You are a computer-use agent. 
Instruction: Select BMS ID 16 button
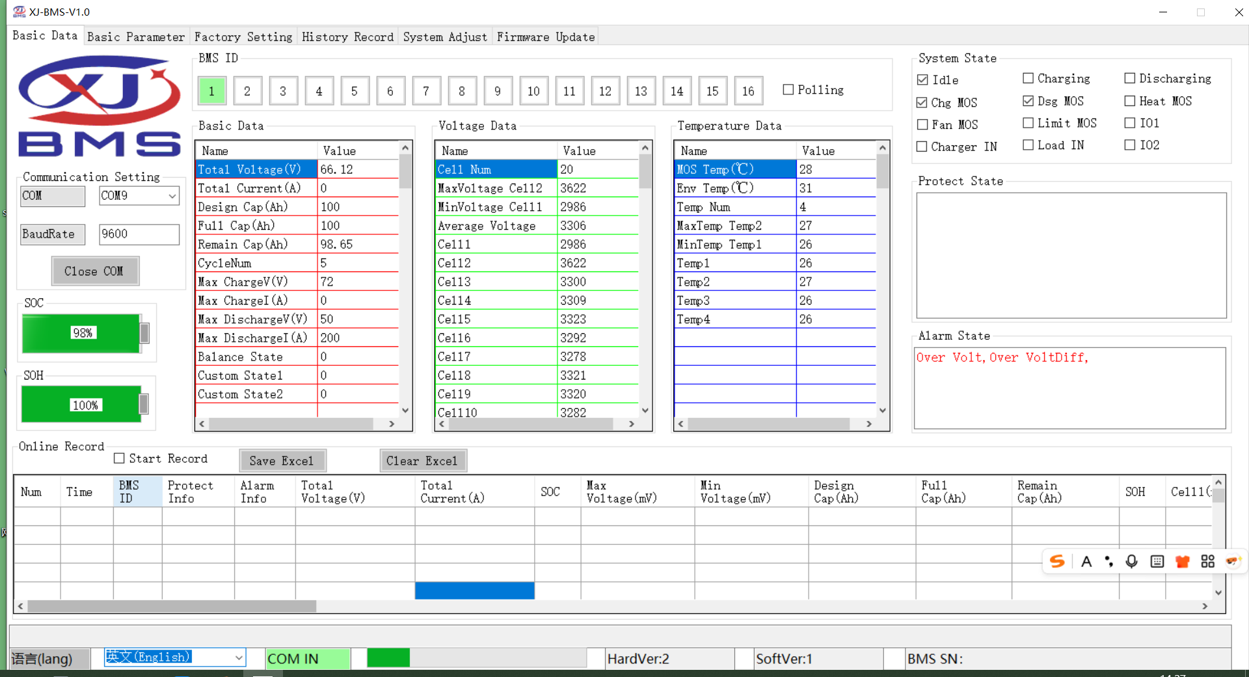[748, 90]
